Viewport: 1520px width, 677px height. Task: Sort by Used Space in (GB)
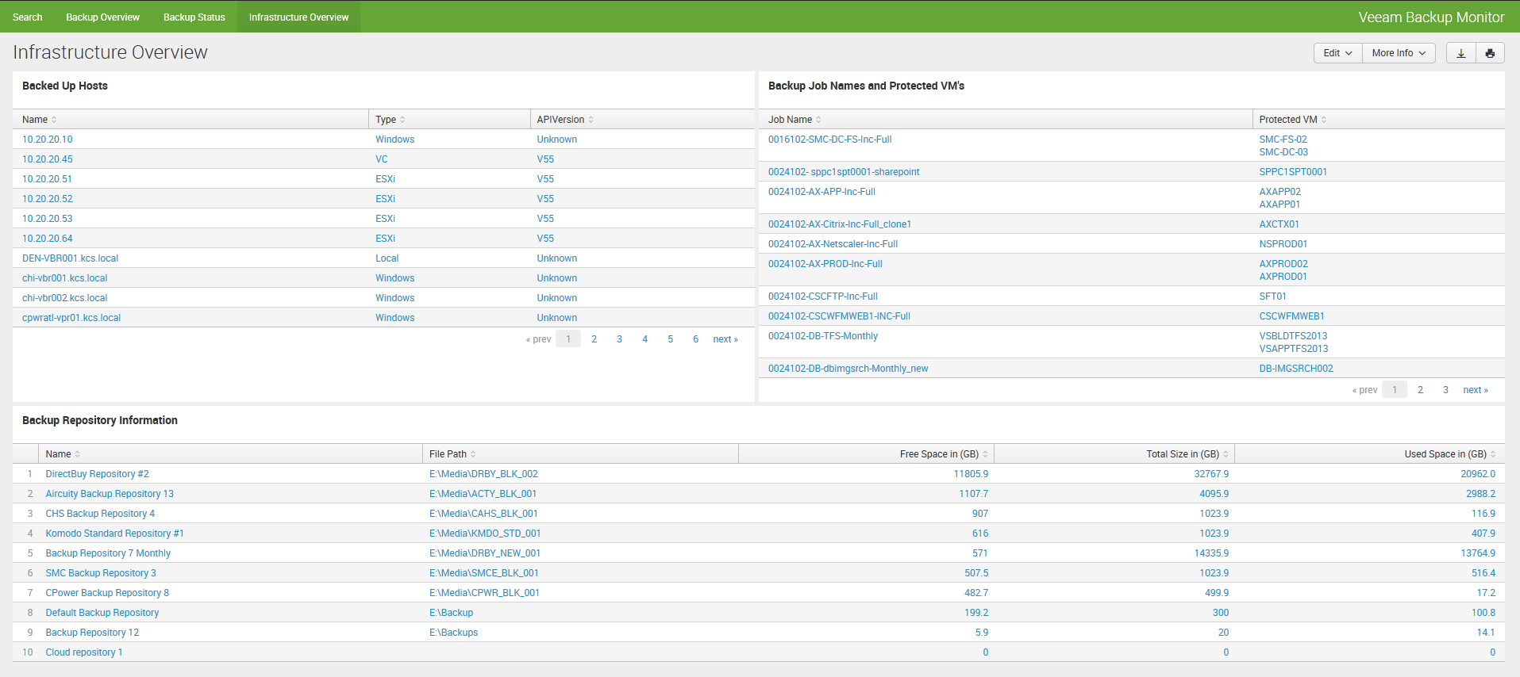point(1450,454)
